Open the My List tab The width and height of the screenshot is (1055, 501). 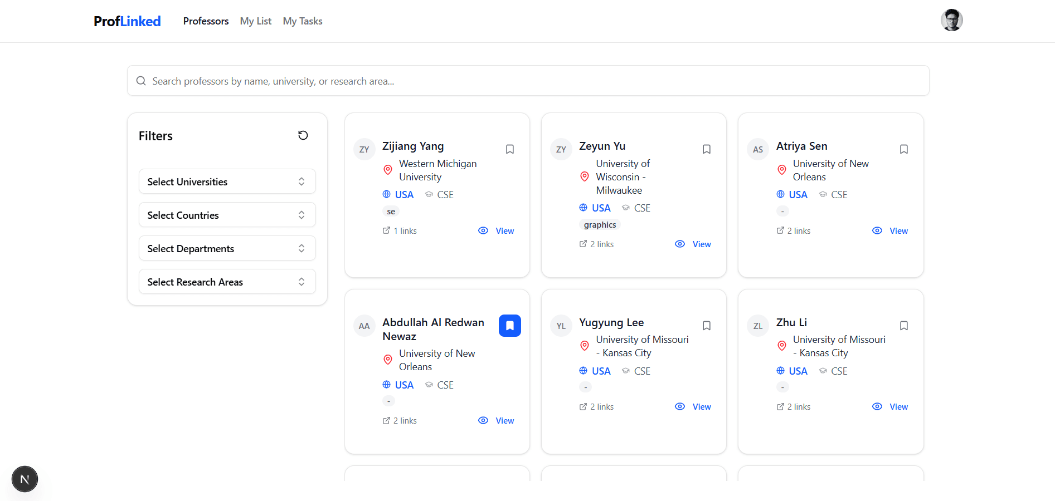coord(256,21)
